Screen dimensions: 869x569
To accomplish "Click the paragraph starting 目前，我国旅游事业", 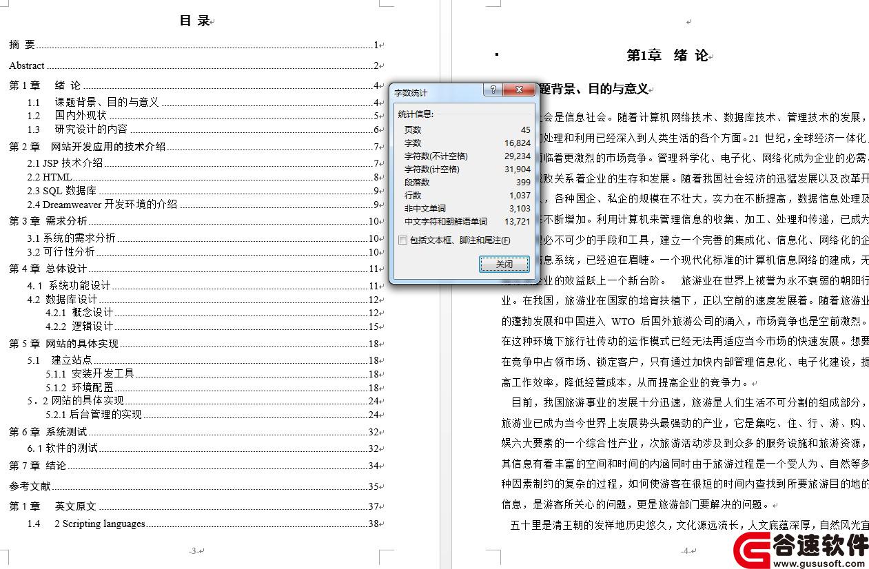I will point(685,453).
